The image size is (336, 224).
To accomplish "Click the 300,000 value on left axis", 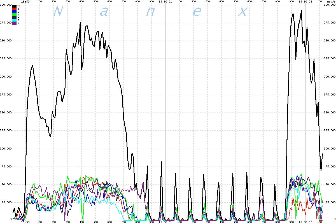I will click(x=6, y=4).
